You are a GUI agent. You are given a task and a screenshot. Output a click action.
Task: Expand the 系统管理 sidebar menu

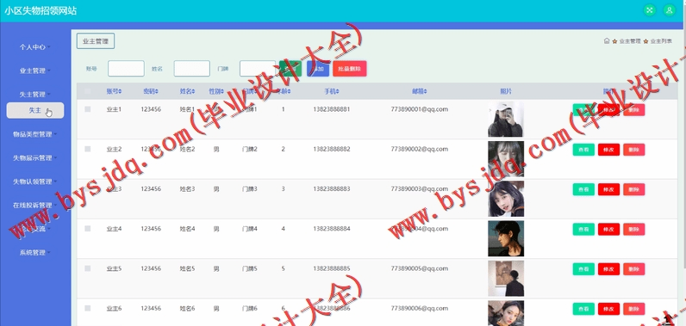pyautogui.click(x=35, y=252)
